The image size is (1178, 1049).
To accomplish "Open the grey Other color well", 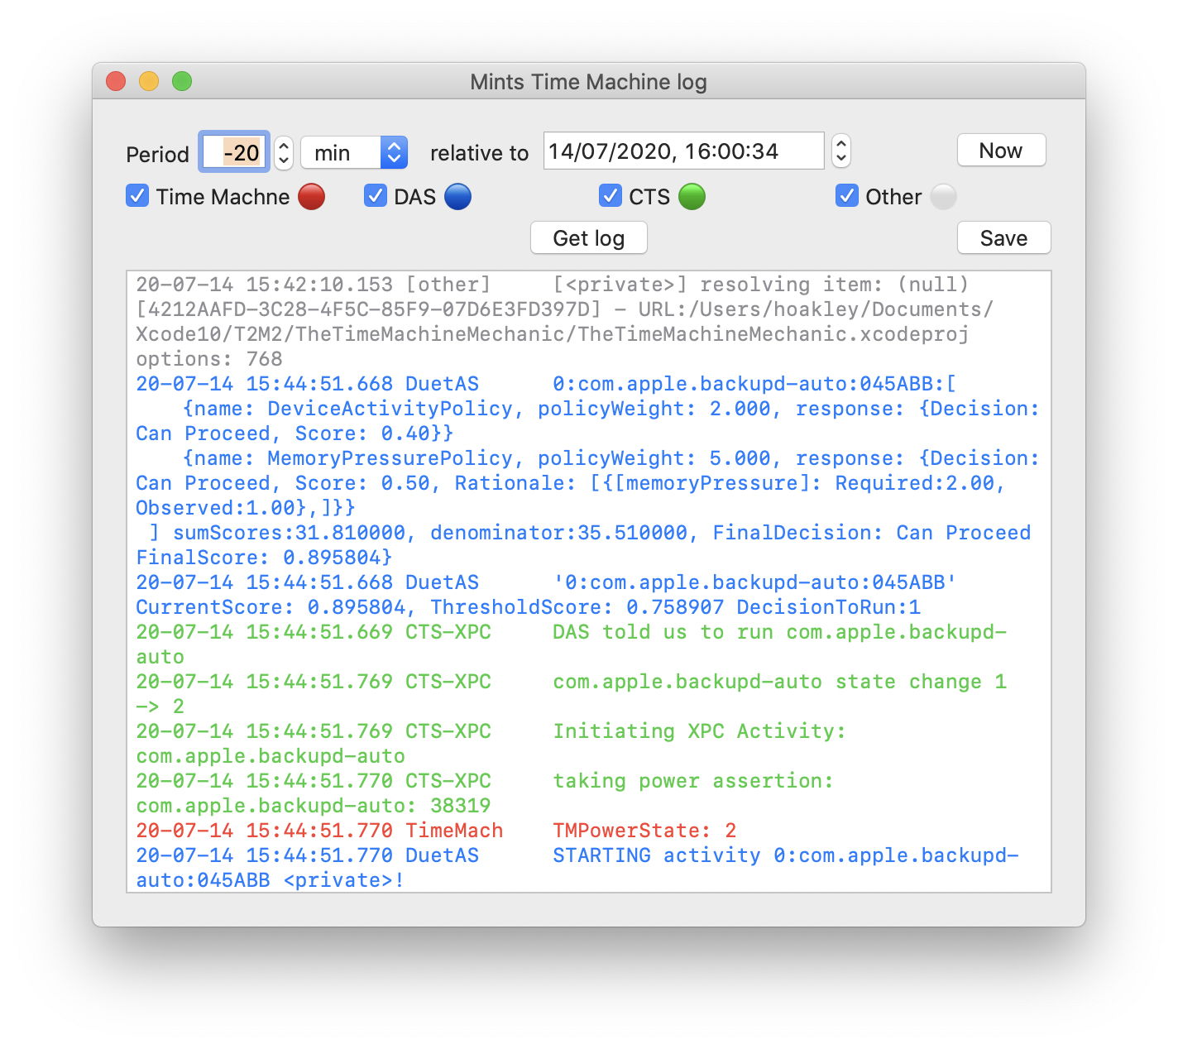I will [943, 197].
